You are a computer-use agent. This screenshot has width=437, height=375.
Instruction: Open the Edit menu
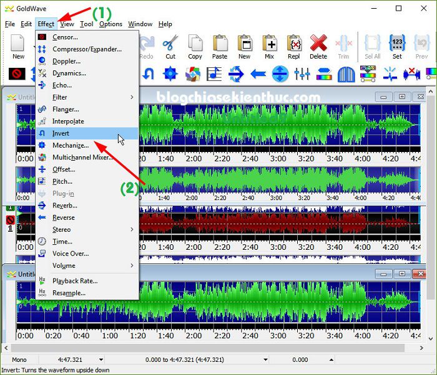click(26, 24)
